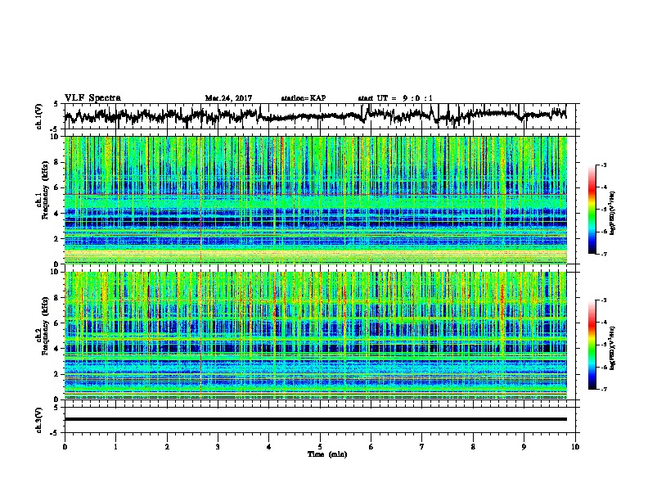This screenshot has width=648, height=501.
Task: Select the date text "Mar.24, 2017"
Action: tap(228, 98)
